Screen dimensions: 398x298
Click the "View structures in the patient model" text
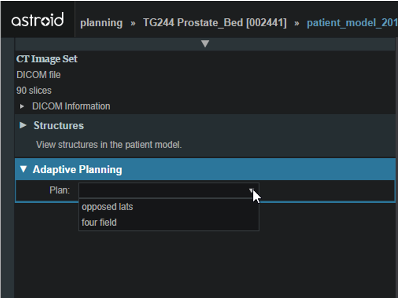click(109, 145)
